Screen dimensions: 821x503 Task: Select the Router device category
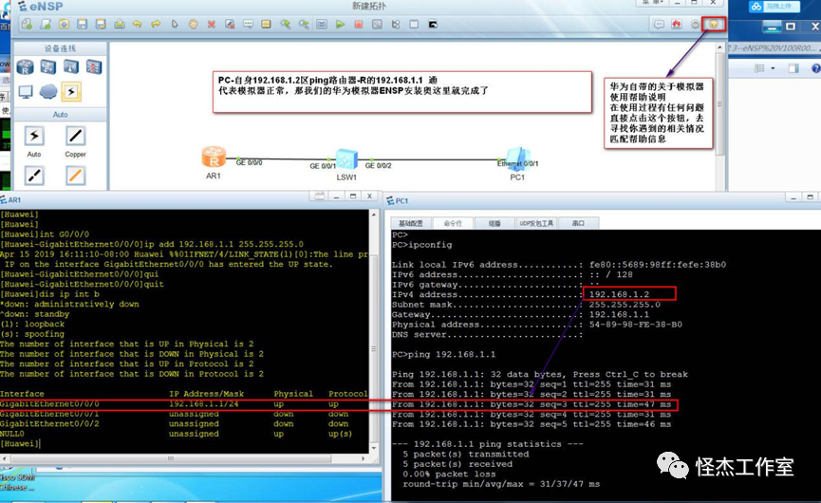click(x=25, y=66)
